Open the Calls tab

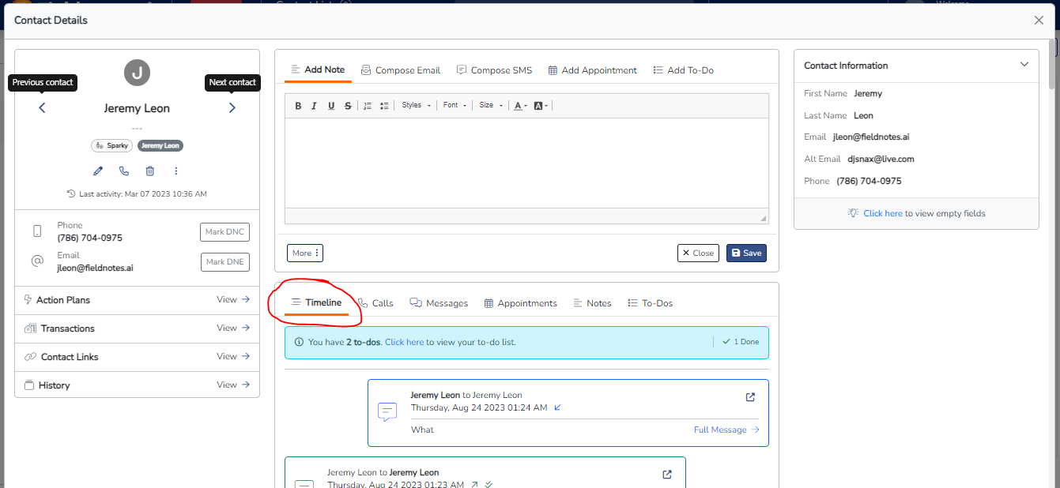tap(375, 303)
